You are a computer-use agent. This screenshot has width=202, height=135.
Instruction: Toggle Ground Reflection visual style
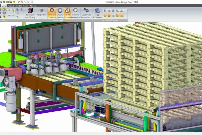point(75,13)
